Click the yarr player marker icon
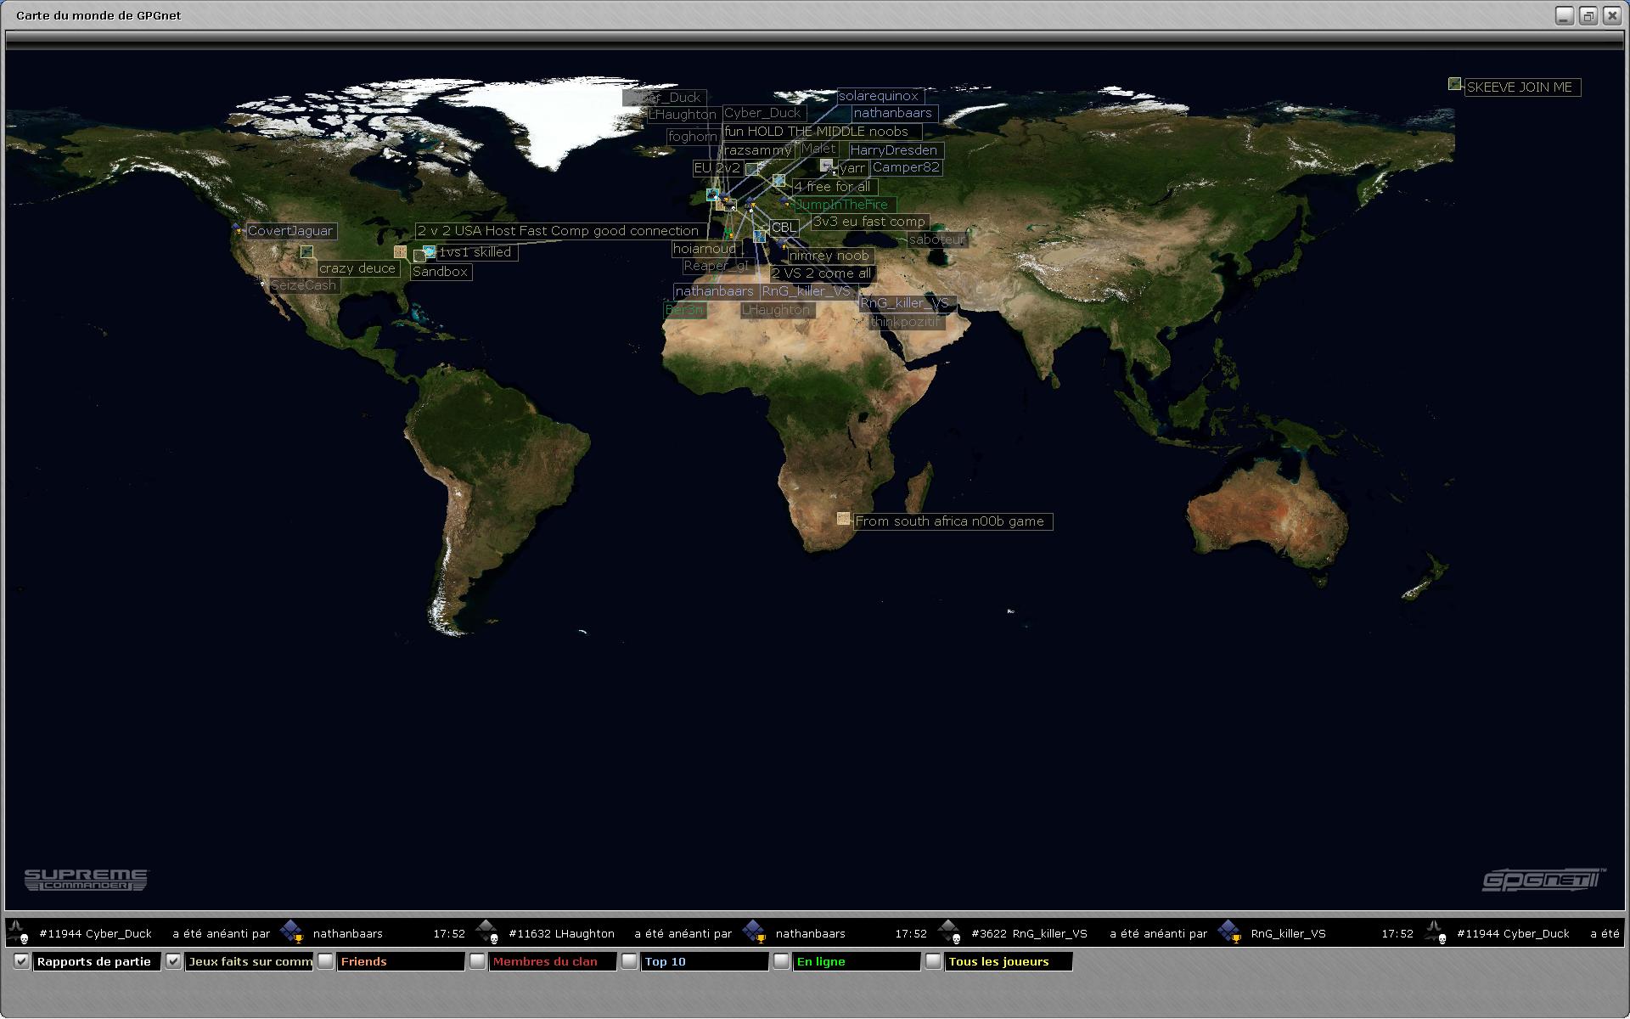1630x1019 pixels. 827,166
